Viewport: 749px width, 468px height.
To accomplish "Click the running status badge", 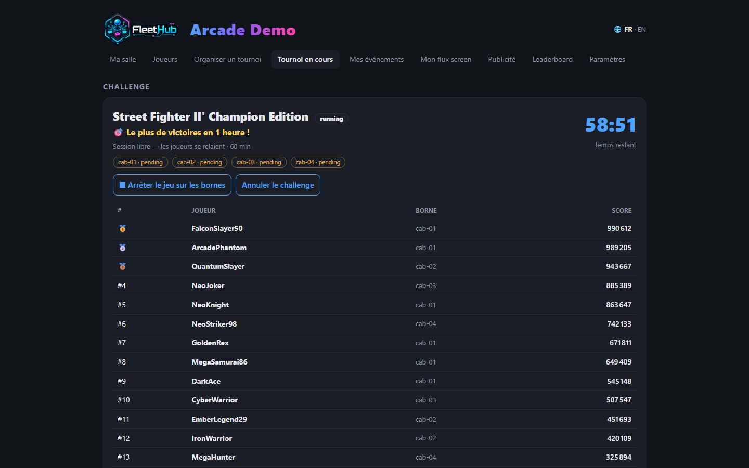I will 332,119.
